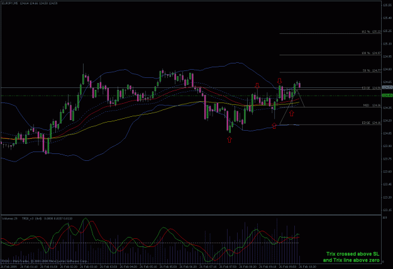The image size is (393, 269).
Task: Select the 58 % Fibonacci level label
Action: coord(372,70)
